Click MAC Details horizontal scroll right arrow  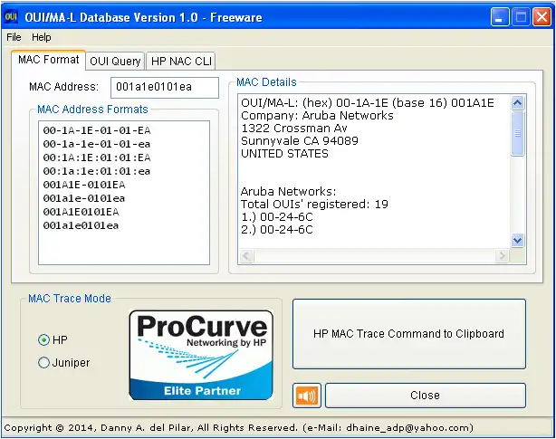pos(502,255)
